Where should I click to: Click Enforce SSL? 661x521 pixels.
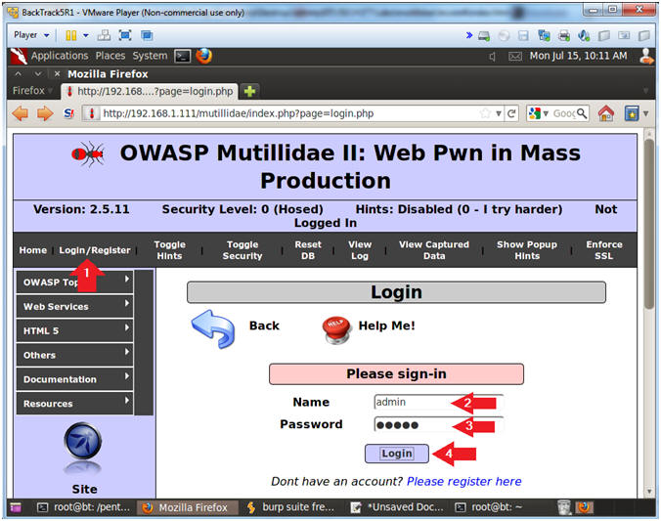click(x=603, y=250)
